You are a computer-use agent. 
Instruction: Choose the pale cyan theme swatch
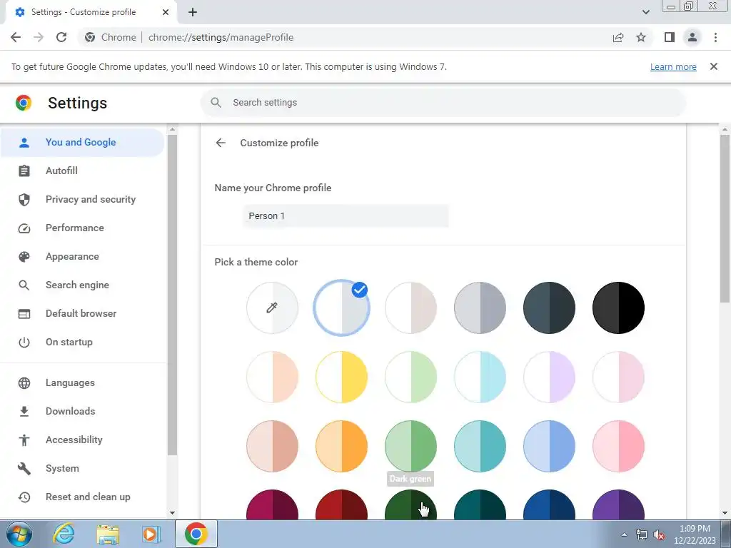[480, 377]
